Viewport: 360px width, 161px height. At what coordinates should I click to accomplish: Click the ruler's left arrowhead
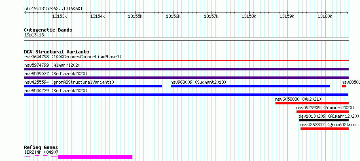coord(25,13)
